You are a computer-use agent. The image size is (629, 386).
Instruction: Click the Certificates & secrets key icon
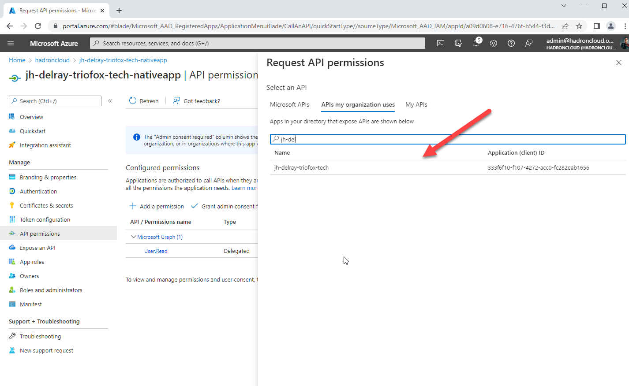point(12,205)
